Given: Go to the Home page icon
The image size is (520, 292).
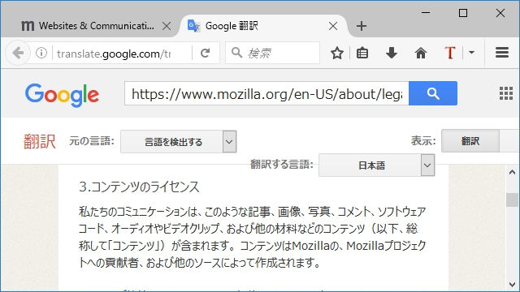Looking at the screenshot, I should click(x=421, y=53).
